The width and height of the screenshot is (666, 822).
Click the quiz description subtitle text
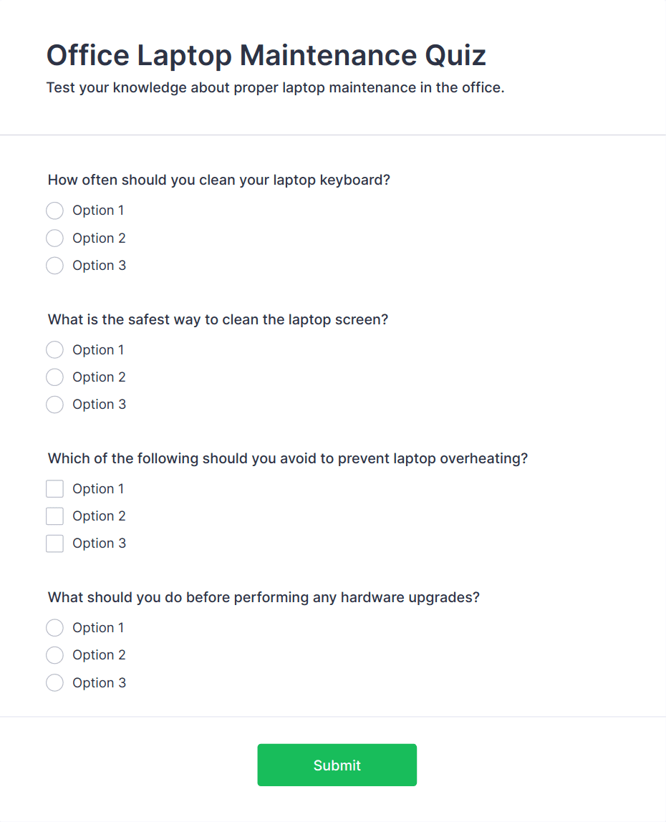pos(275,88)
